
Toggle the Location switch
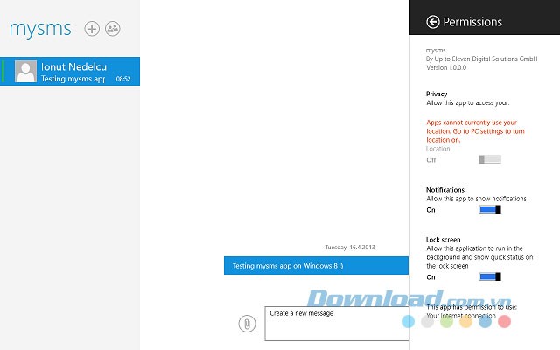(x=489, y=159)
